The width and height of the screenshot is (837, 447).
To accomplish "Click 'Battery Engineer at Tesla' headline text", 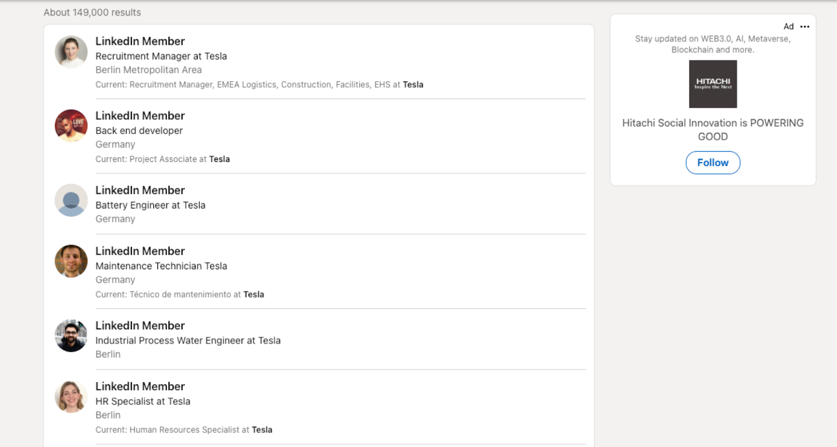I will (x=151, y=205).
